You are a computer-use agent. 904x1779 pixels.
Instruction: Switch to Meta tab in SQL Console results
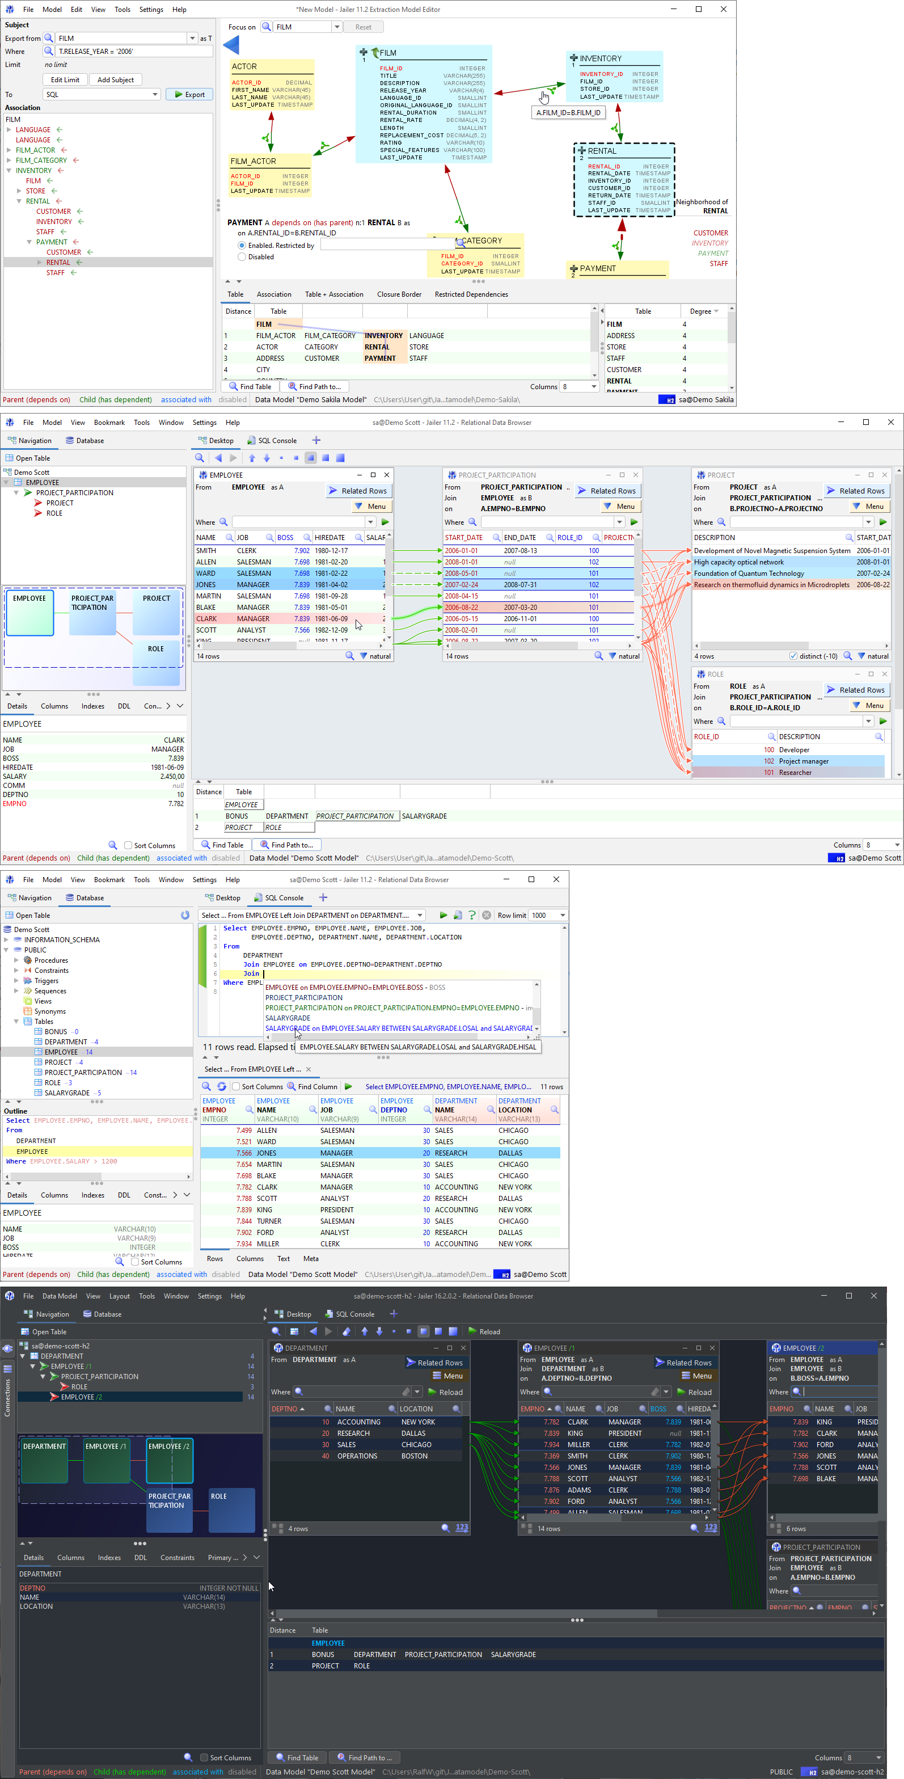click(x=311, y=1258)
